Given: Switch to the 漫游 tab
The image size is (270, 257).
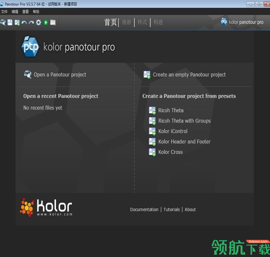Looking at the screenshot, I should pyautogui.click(x=127, y=22).
